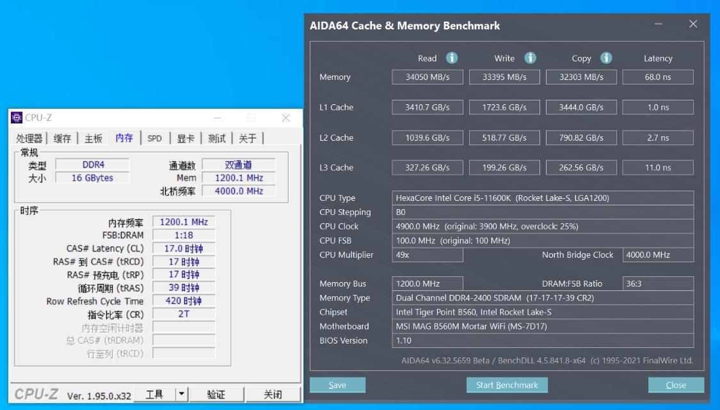Viewport: 720px width, 410px height.
Task: Click the Save button in AIDA64
Action: [x=337, y=384]
